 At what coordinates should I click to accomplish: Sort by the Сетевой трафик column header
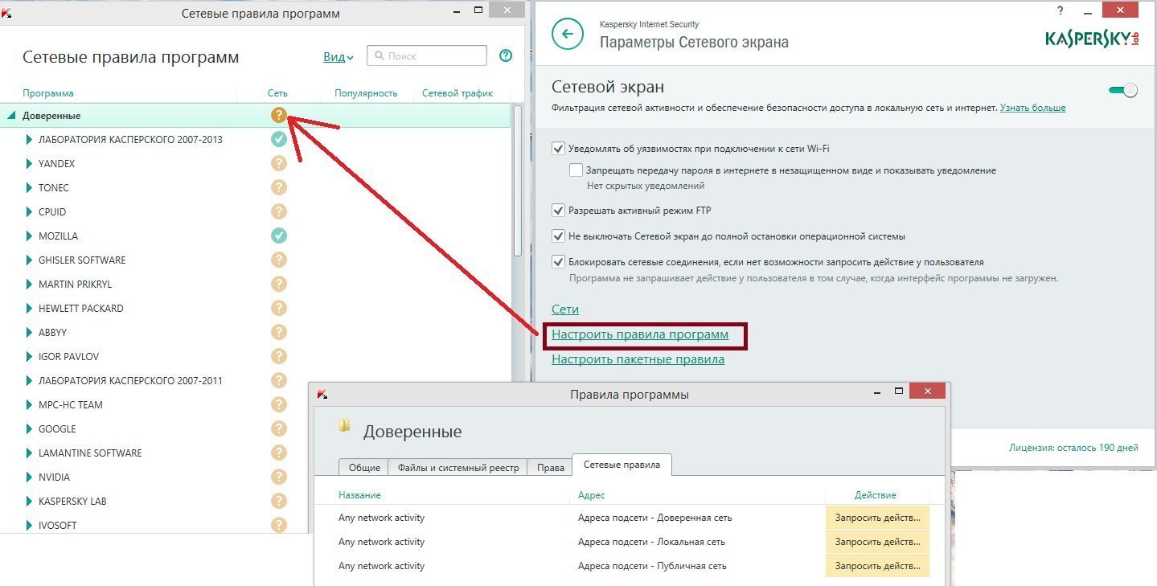[x=457, y=93]
